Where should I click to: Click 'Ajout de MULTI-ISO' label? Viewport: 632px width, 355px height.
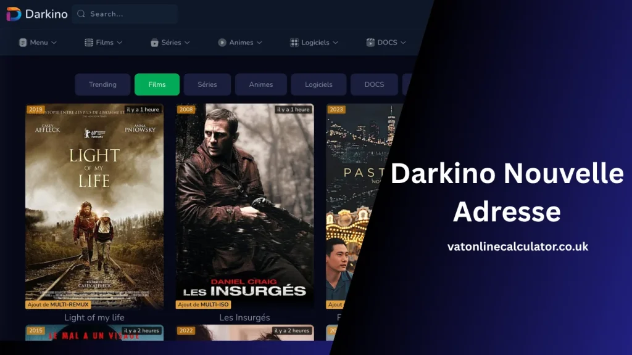click(x=203, y=304)
